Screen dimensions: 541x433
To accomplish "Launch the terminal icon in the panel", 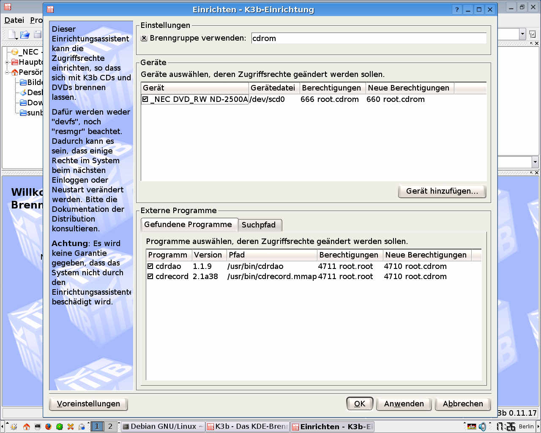I will click(x=37, y=427).
